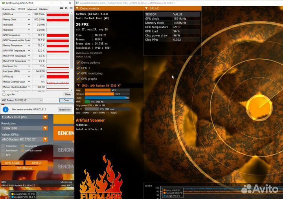Open the GPU VRM Temperature dropdown
Screen dimensions: 283x199
click(29, 51)
